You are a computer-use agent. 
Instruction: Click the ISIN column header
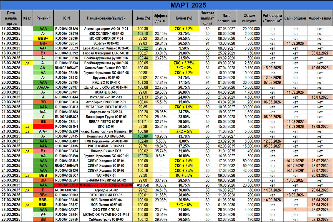point(66,18)
